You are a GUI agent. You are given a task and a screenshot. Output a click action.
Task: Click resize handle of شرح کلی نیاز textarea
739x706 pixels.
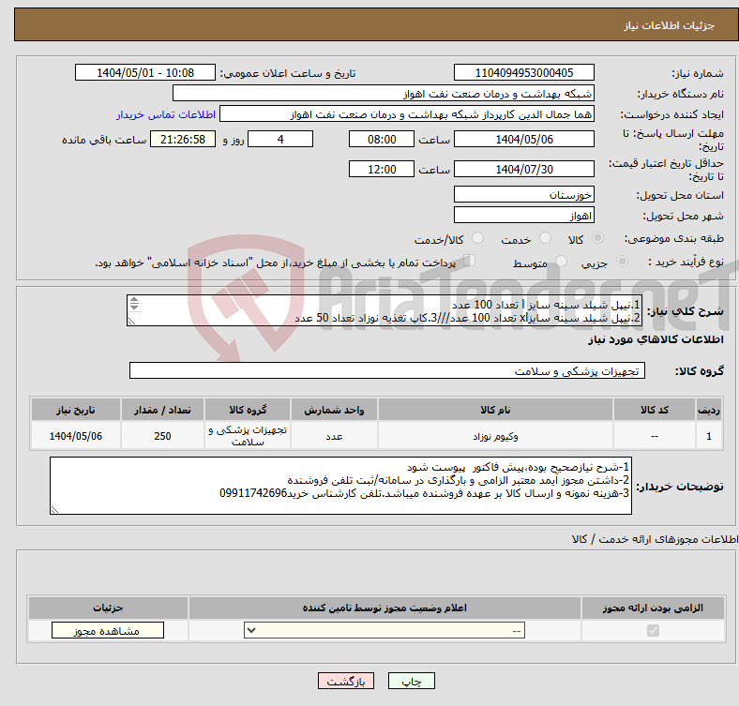[x=132, y=321]
